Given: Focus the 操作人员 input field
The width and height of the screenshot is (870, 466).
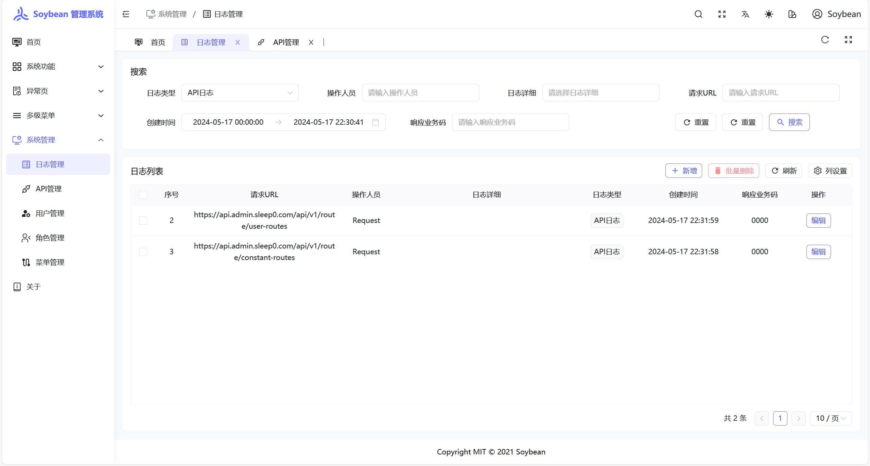Looking at the screenshot, I should [x=420, y=93].
